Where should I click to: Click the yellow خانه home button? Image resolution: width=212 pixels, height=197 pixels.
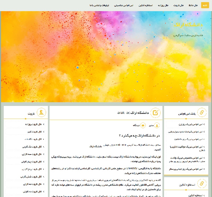pos(205,5)
